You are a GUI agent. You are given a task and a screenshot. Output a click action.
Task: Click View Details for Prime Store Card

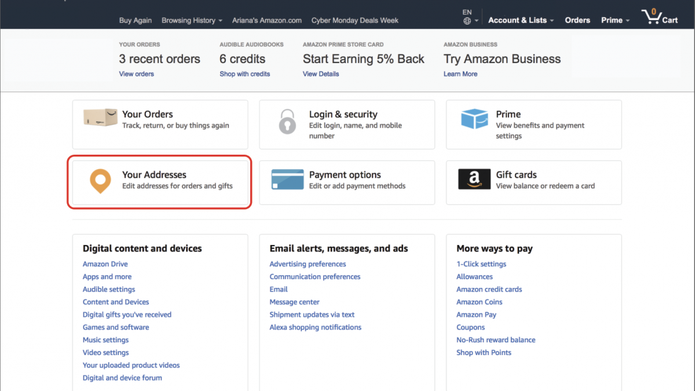pyautogui.click(x=321, y=74)
